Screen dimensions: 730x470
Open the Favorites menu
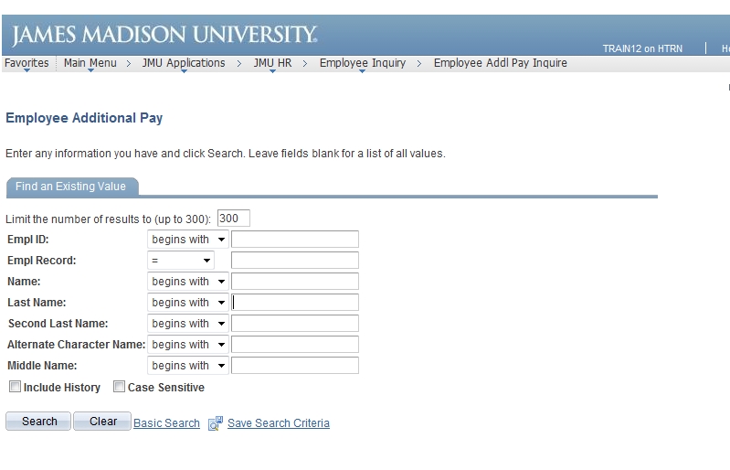coord(26,63)
